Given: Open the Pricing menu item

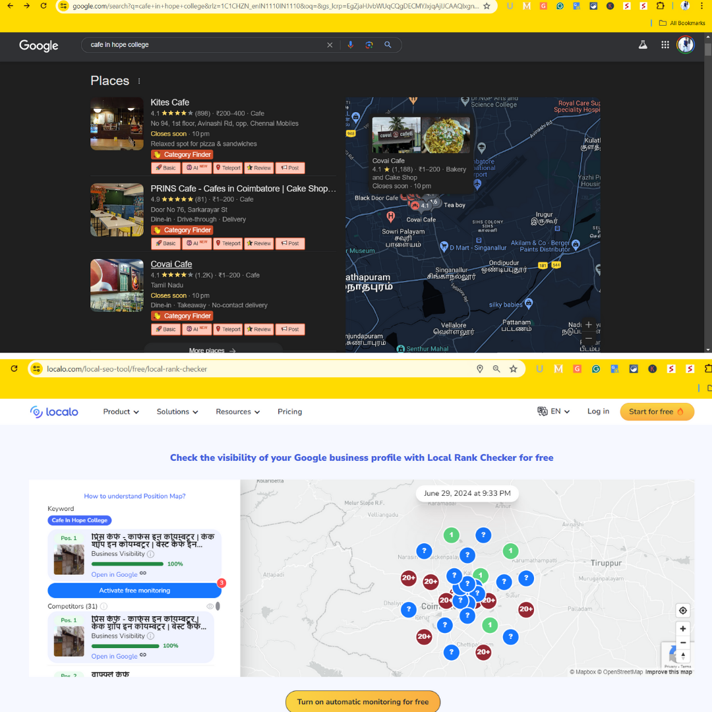Looking at the screenshot, I should pyautogui.click(x=289, y=411).
